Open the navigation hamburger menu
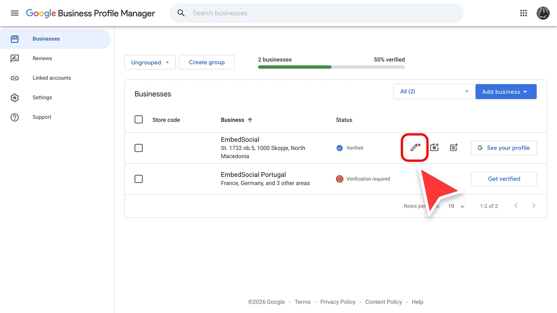The height and width of the screenshot is (313, 557). click(x=15, y=13)
